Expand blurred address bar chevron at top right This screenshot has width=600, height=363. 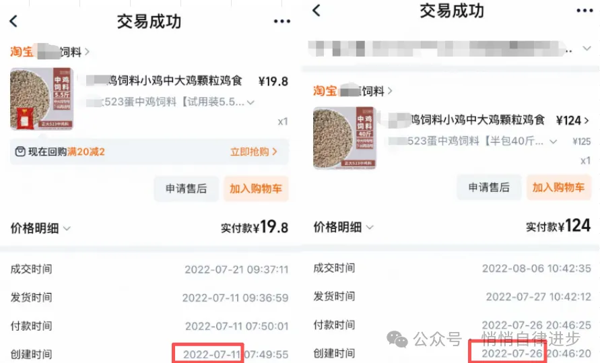(587, 48)
